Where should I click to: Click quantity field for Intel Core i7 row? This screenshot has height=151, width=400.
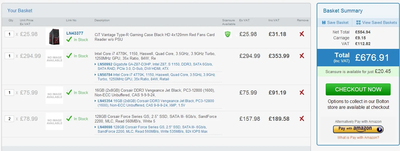tap(9, 56)
